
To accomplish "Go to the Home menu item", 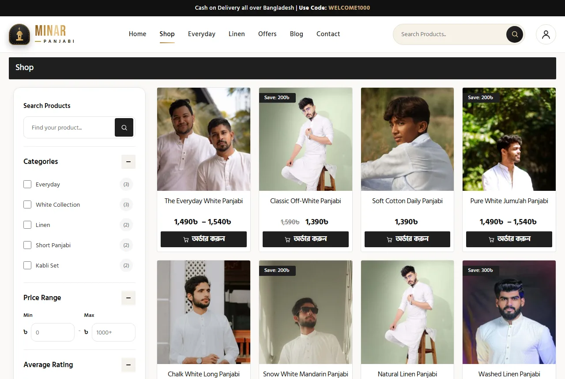I will 137,34.
